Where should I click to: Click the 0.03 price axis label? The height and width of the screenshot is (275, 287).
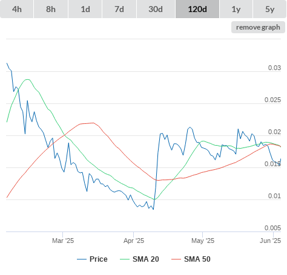pos(274,68)
